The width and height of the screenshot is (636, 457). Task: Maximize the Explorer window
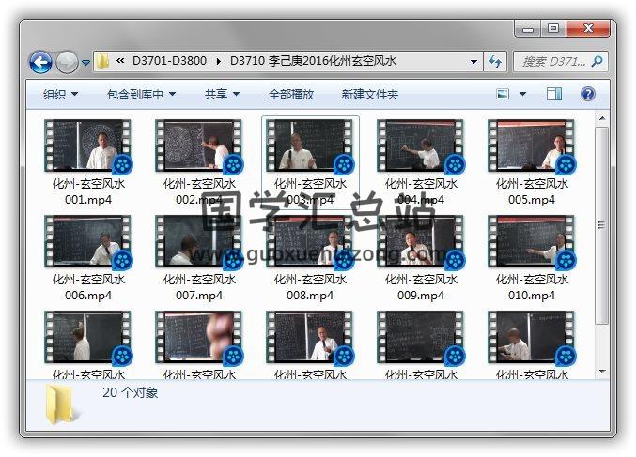tap(552, 29)
